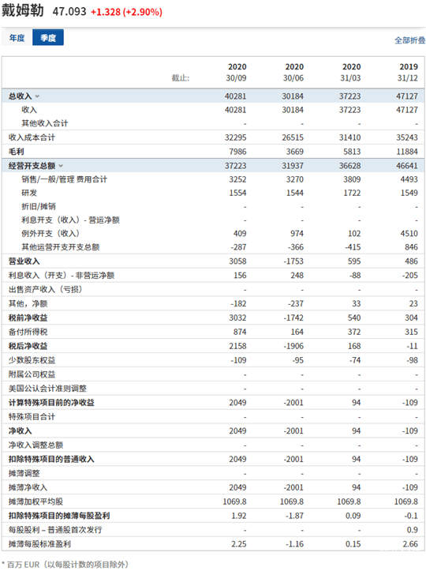Select the 总收入 row label
The width and height of the screenshot is (426, 575).
pyautogui.click(x=21, y=96)
